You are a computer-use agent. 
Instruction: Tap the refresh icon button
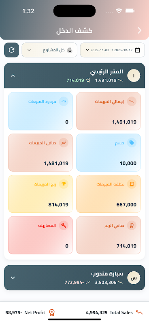click(x=12, y=50)
